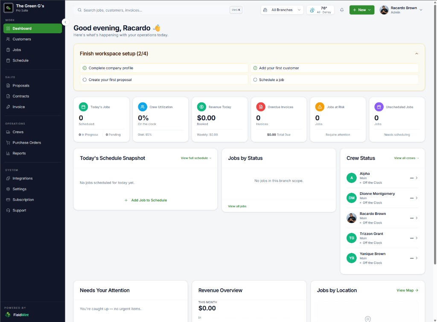
Task: Click View all jobs link
Action: click(x=237, y=206)
